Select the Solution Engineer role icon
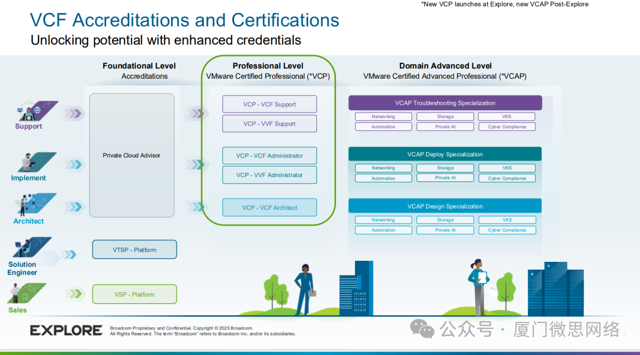Image resolution: width=640 pixels, height=355 pixels. point(33,247)
